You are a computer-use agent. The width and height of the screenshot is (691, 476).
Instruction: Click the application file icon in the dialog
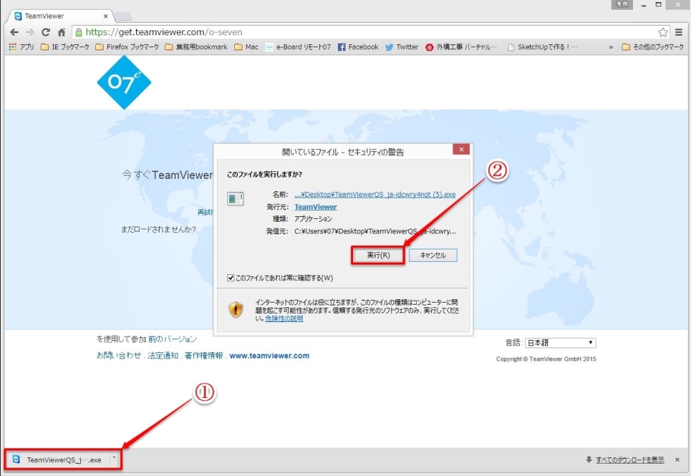(236, 199)
